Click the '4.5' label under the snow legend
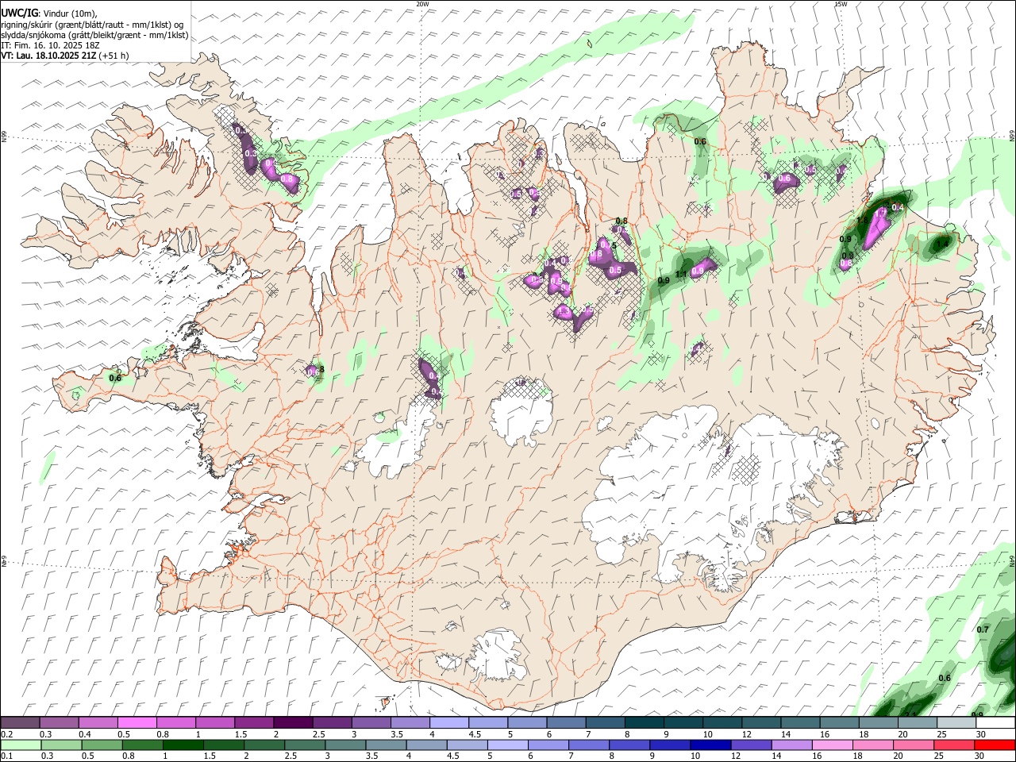The image size is (1016, 762). pos(475,734)
